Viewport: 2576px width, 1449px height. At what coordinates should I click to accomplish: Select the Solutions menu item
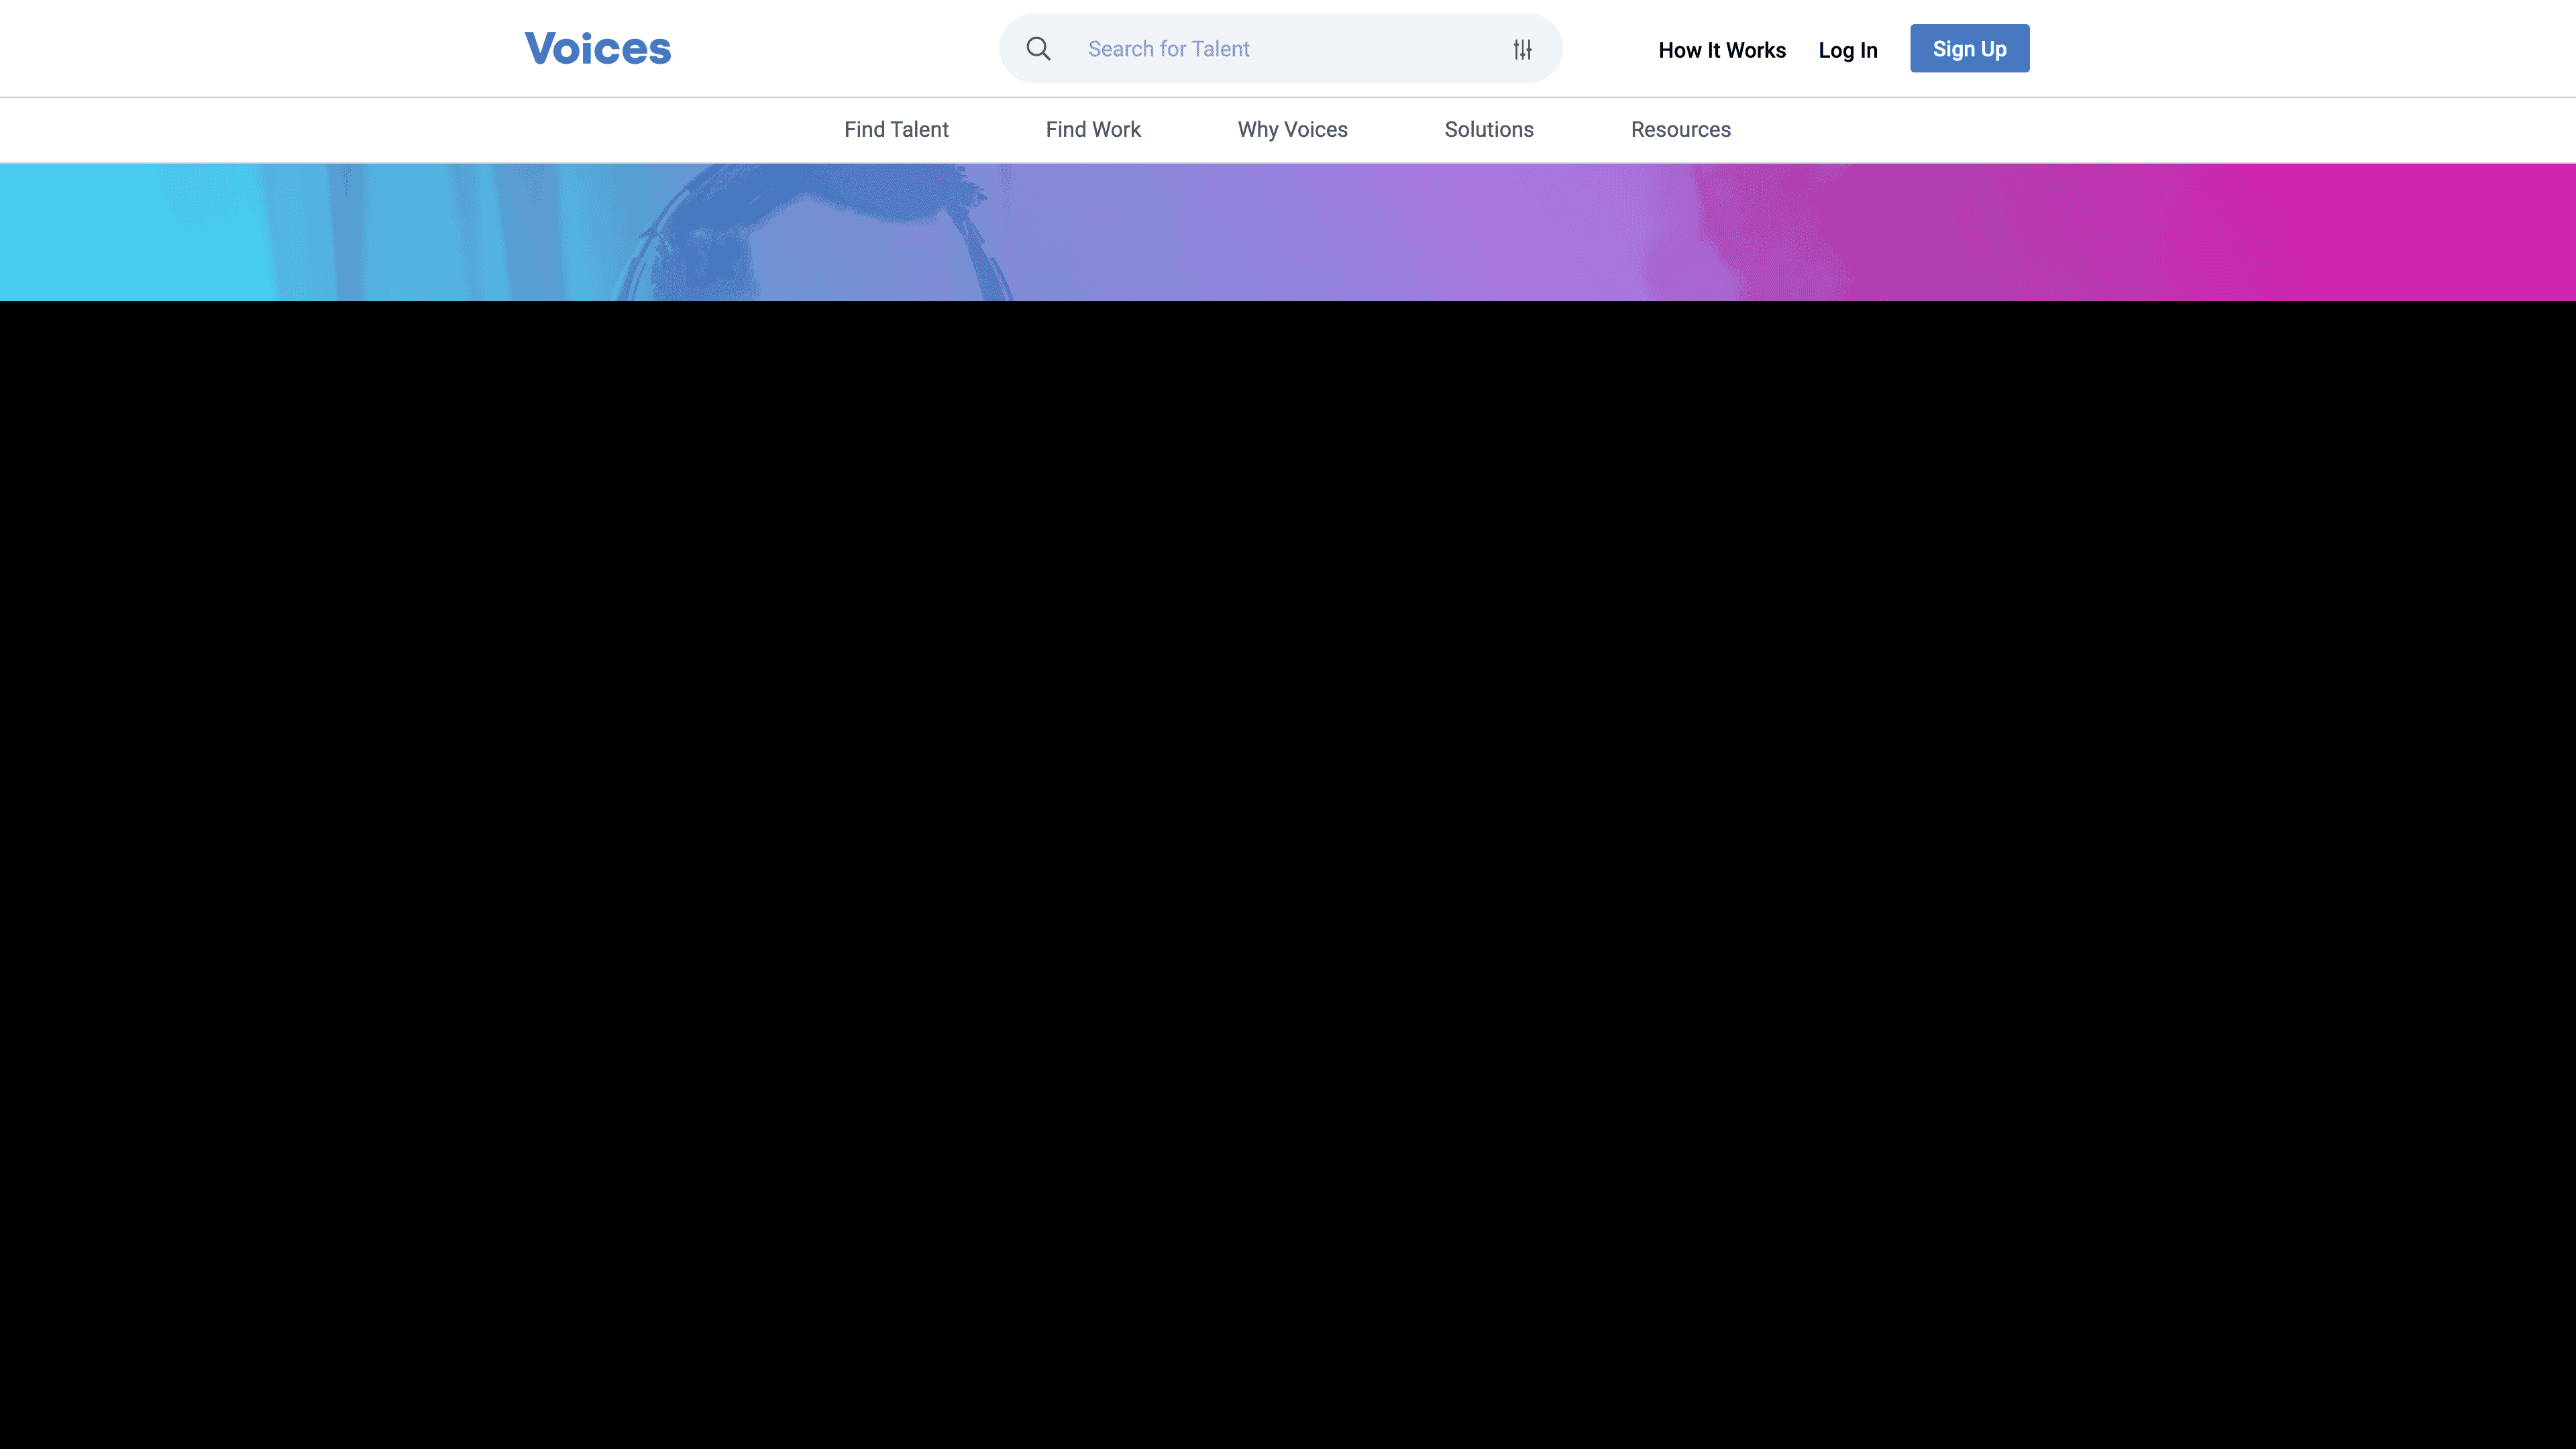tap(1488, 129)
